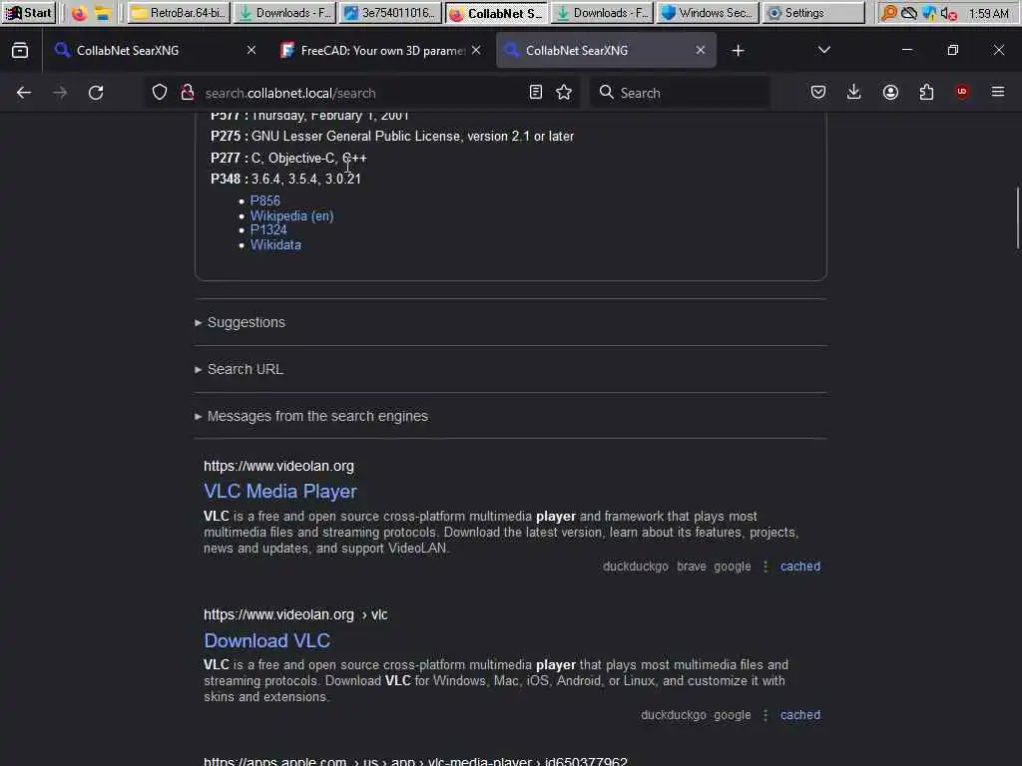This screenshot has height=766, width=1022.
Task: Save page to Pocket icon
Action: 818,93
